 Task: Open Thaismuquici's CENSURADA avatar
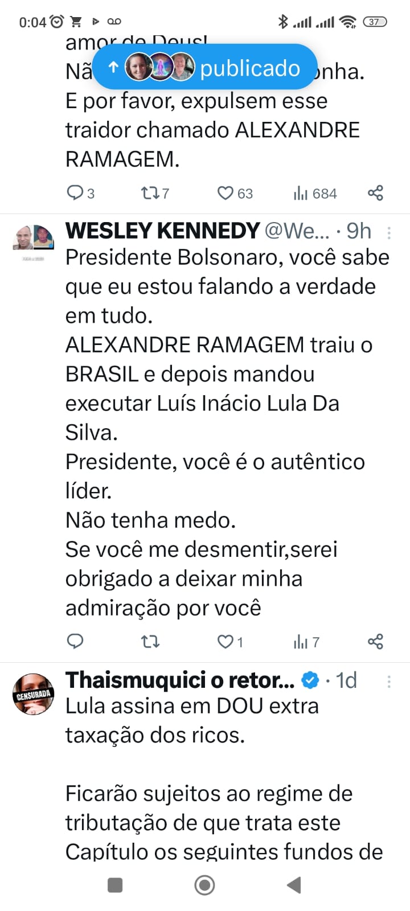coord(34,694)
